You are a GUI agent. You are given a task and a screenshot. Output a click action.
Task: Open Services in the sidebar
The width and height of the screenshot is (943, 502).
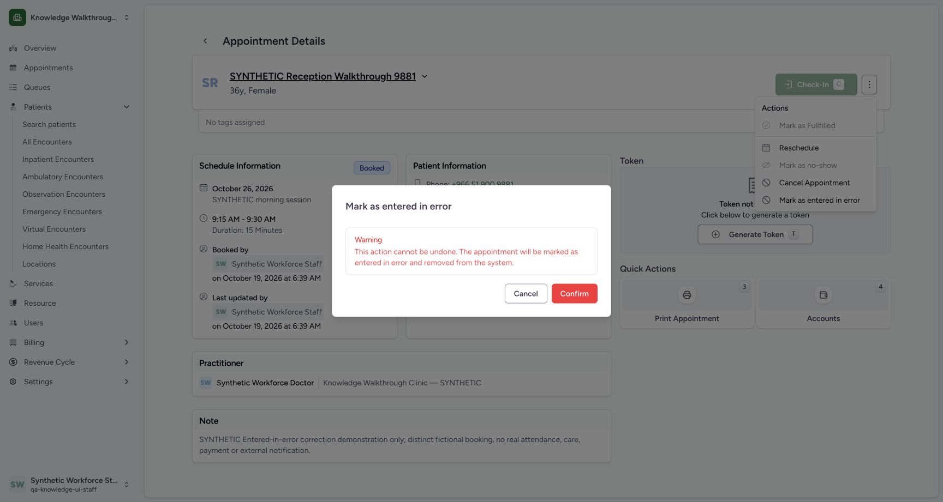pyautogui.click(x=38, y=283)
